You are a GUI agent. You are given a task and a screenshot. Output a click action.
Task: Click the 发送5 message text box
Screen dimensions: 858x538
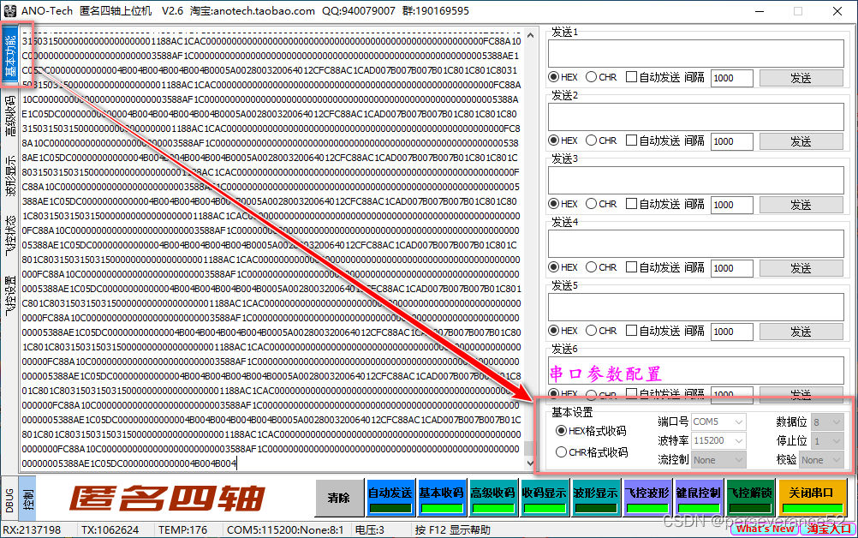(x=696, y=307)
